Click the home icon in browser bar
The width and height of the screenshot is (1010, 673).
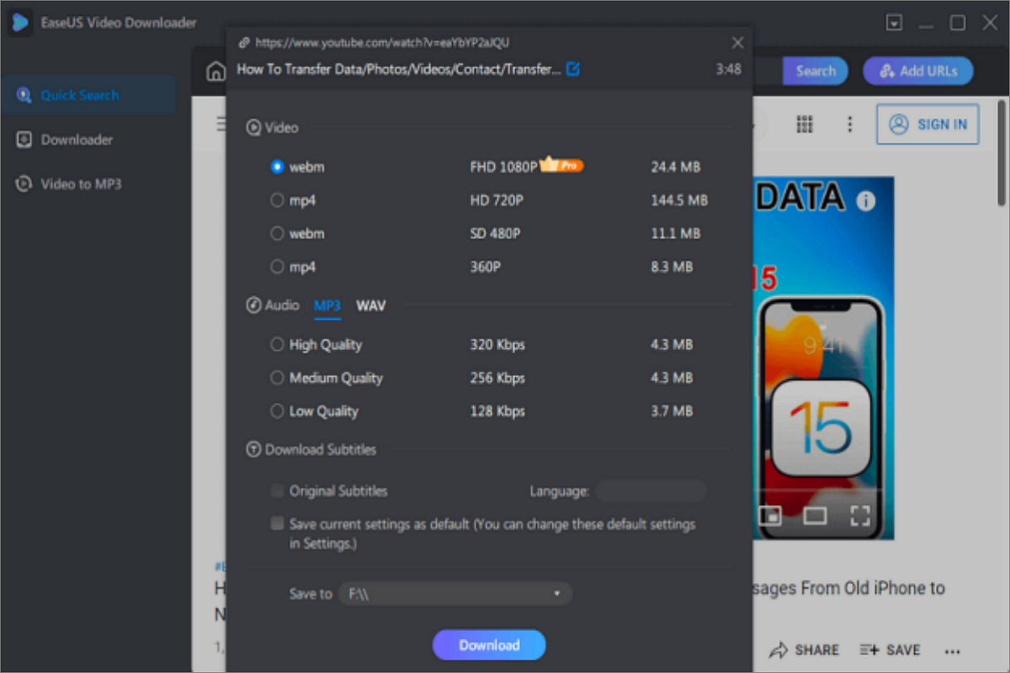coord(215,71)
